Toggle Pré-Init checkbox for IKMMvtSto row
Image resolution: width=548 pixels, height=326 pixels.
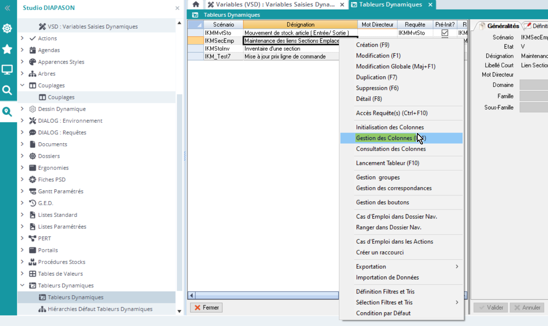(x=445, y=33)
